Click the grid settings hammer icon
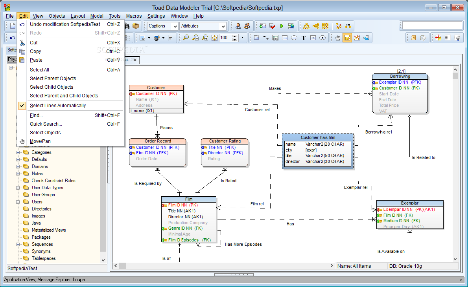The width and height of the screenshot is (468, 287). (x=457, y=38)
